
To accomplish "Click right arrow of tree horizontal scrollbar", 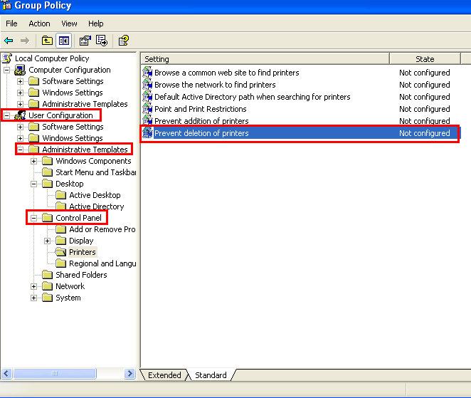I will (x=129, y=374).
